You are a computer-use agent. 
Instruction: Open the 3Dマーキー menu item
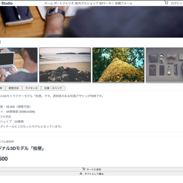(106, 3)
